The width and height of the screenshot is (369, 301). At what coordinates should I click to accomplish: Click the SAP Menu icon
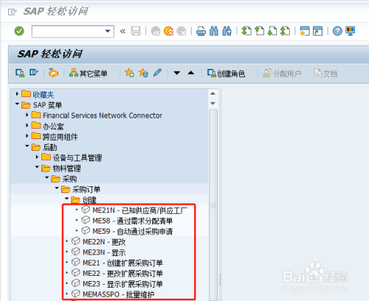(34, 73)
